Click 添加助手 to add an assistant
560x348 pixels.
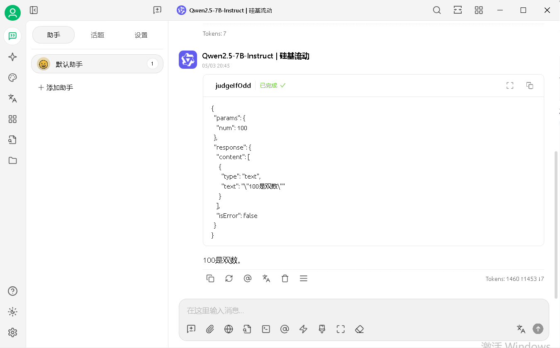click(x=56, y=88)
